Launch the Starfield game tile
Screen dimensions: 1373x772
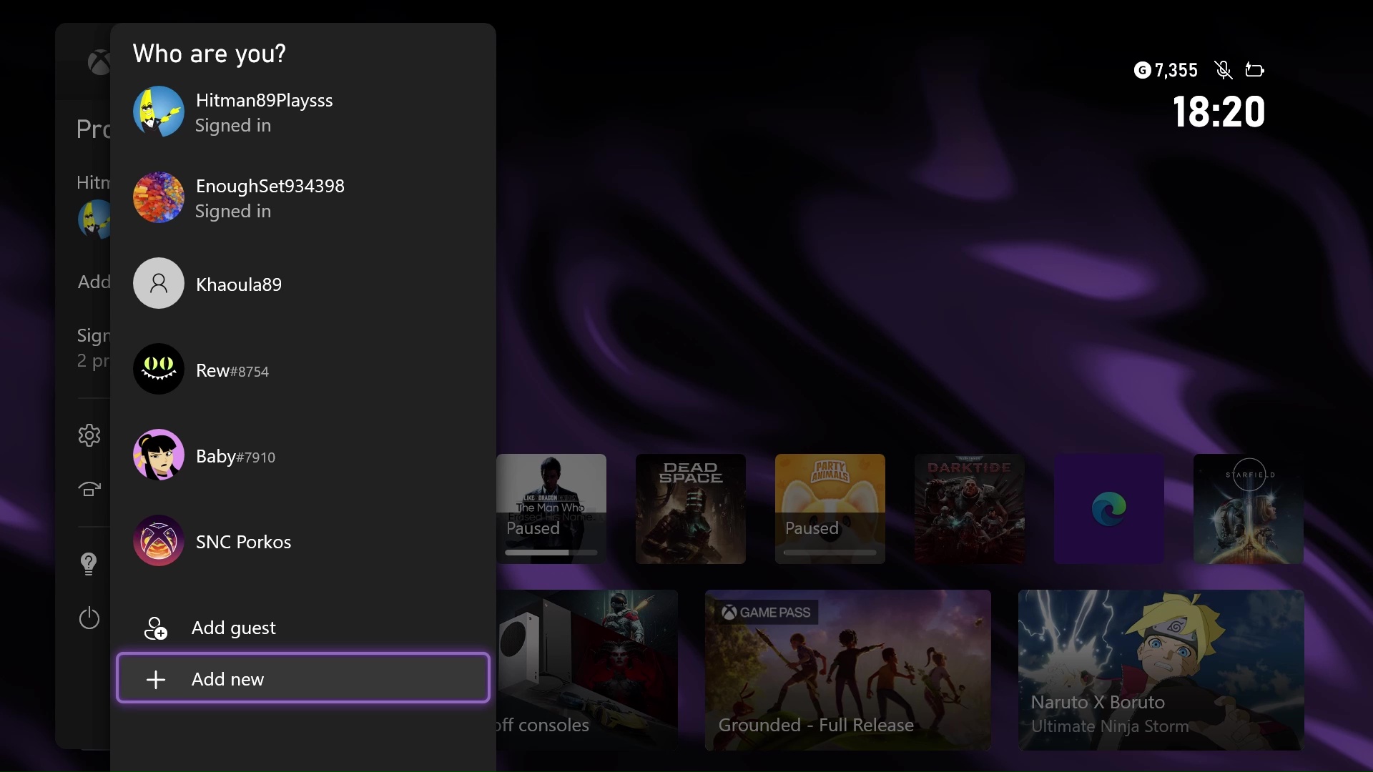pos(1249,509)
